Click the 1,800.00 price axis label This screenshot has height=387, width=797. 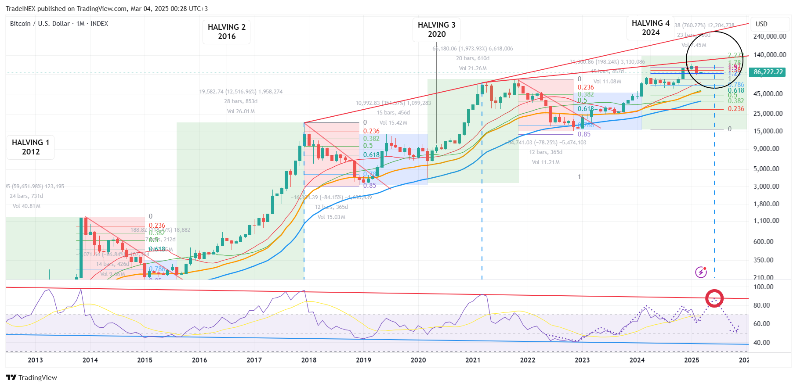[766, 204]
